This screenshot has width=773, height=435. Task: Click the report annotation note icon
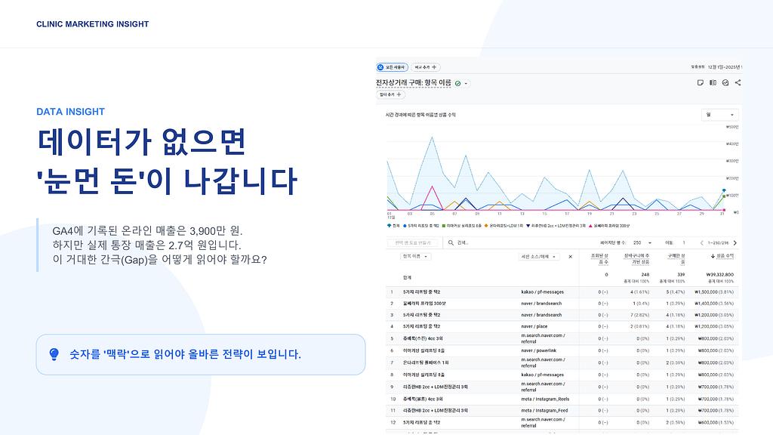[x=700, y=82]
